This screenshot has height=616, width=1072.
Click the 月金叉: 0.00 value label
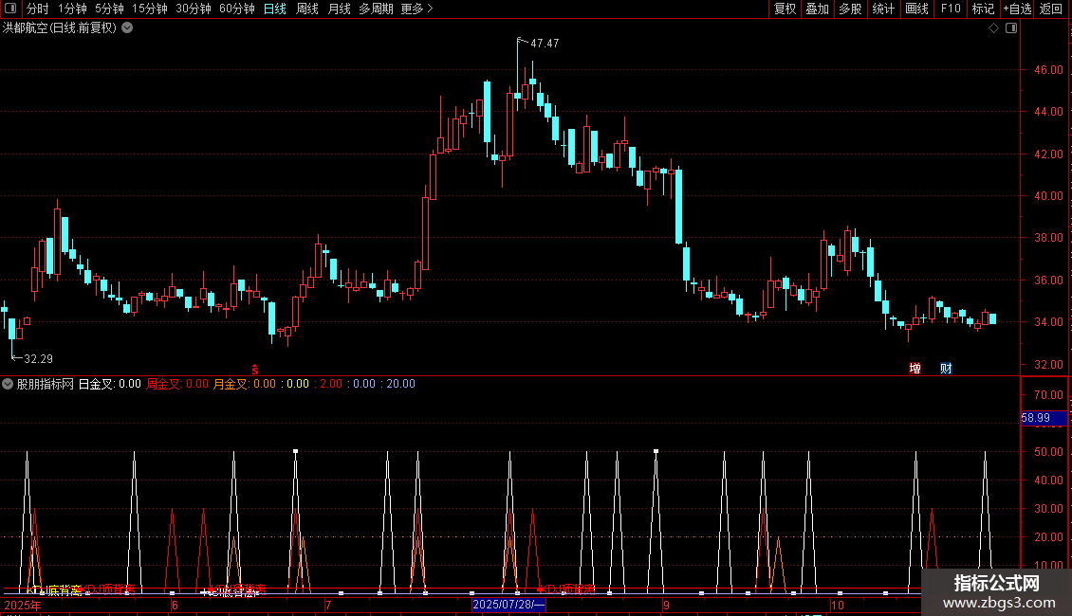click(245, 384)
